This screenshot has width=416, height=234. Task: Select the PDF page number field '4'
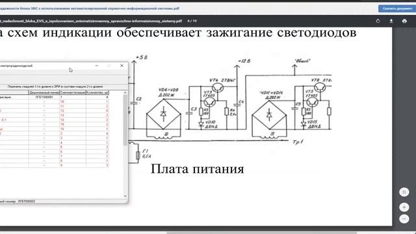coord(188,21)
